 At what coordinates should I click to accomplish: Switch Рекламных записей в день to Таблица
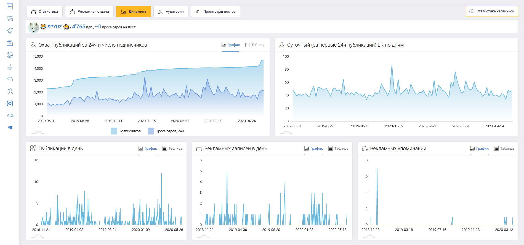tap(338, 149)
